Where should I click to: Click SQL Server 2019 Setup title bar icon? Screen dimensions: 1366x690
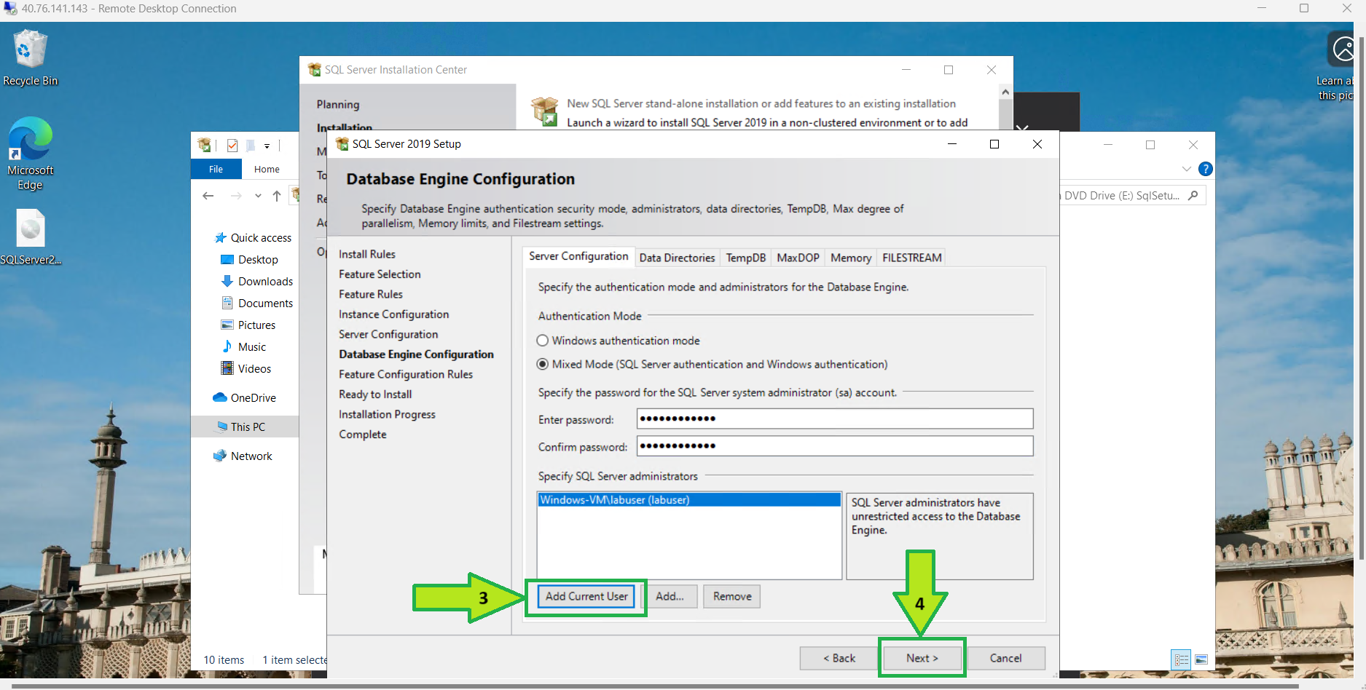[x=342, y=144]
